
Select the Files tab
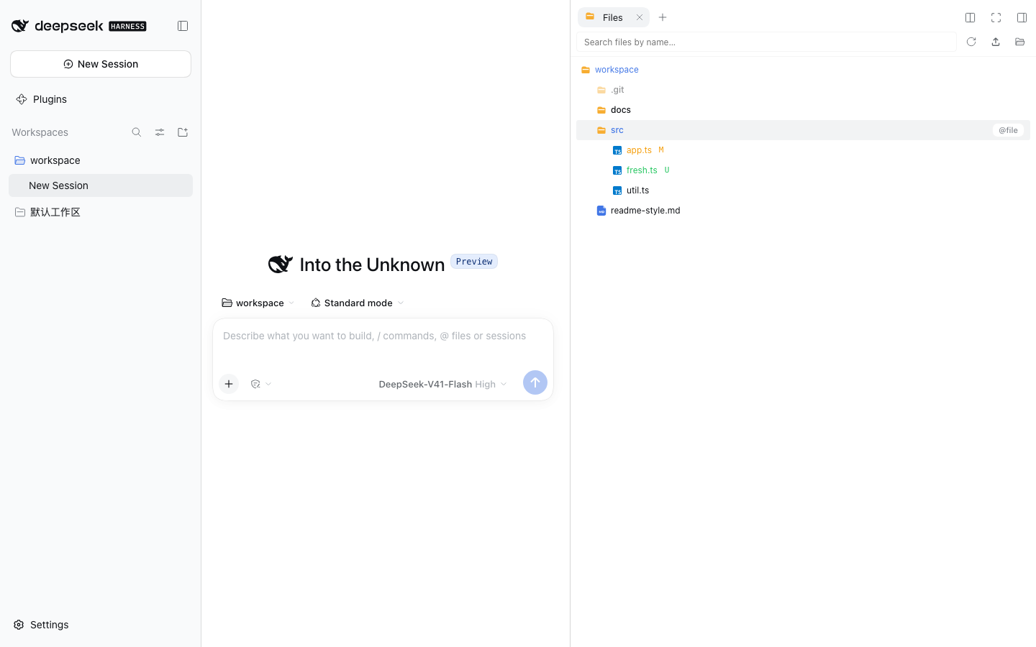tap(613, 17)
